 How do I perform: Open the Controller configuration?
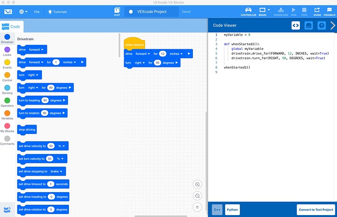[x=248, y=11]
